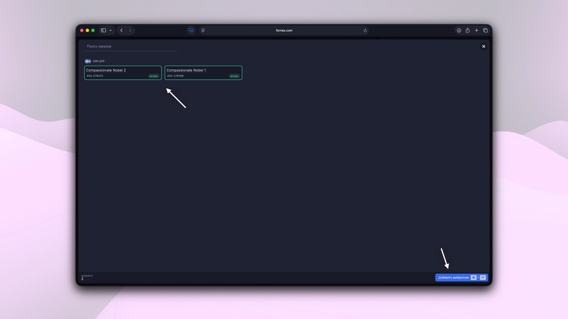Click the Швеция country group label
This screenshot has width=568, height=319.
(x=98, y=61)
